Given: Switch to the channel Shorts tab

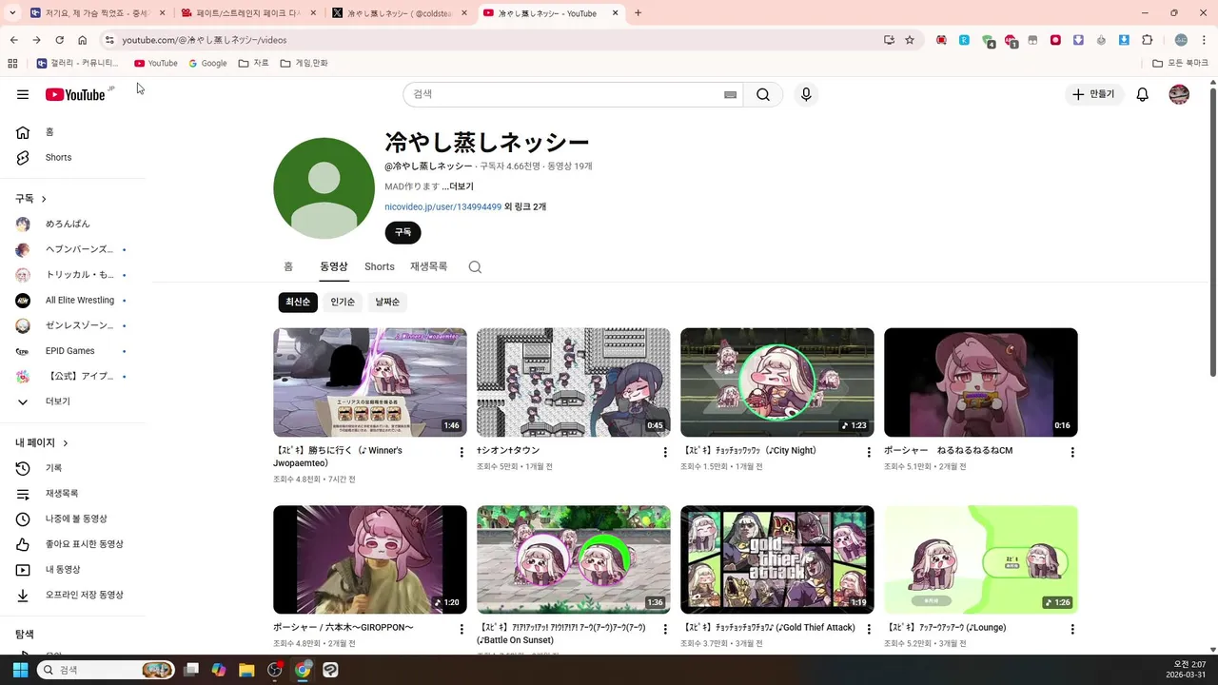Looking at the screenshot, I should (x=380, y=267).
